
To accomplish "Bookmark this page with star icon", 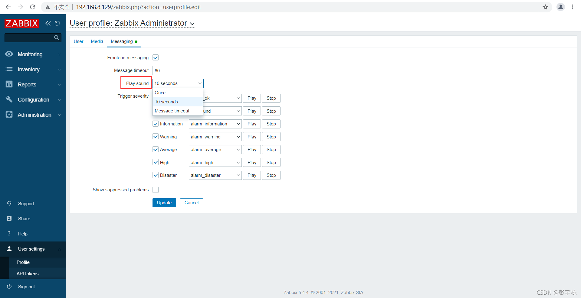I will (x=545, y=7).
